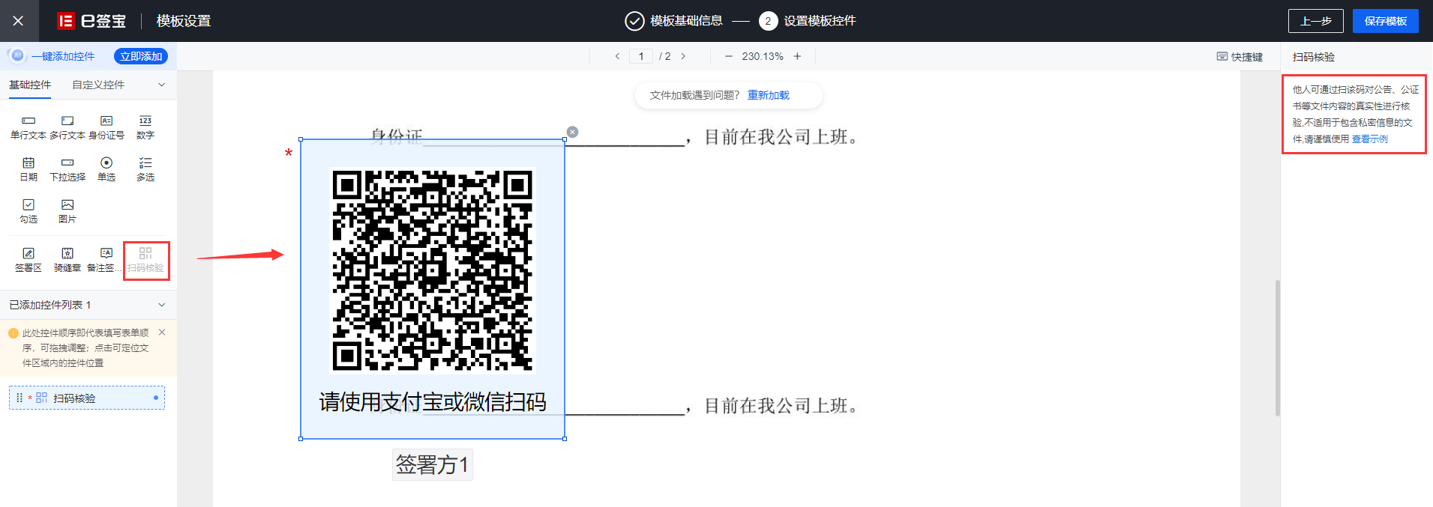
Task: Add a multi-choice control (多选)
Action: [x=145, y=169]
